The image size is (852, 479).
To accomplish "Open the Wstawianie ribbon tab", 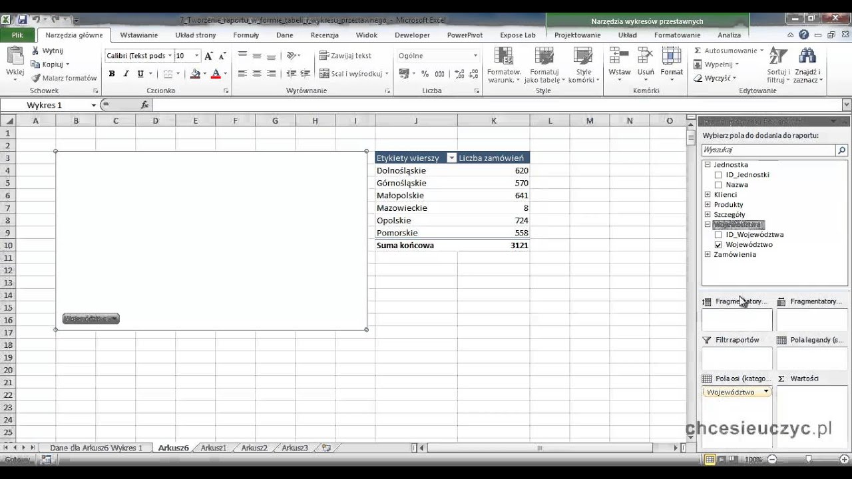I will coord(139,35).
